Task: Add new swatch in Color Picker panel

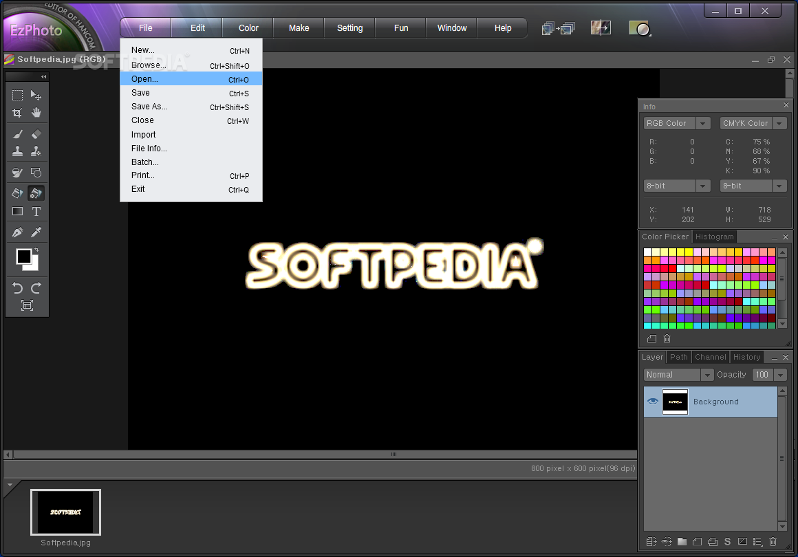Action: 652,339
